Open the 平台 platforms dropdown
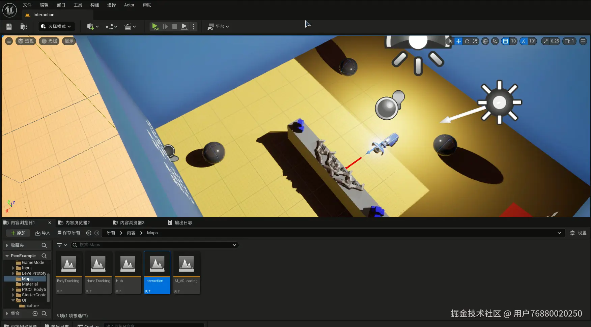Viewport: 591px width, 327px height. [219, 27]
